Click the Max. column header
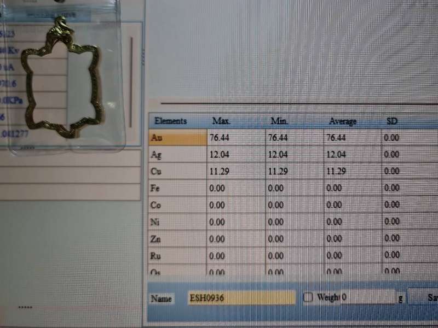The image size is (438, 328). (221, 121)
